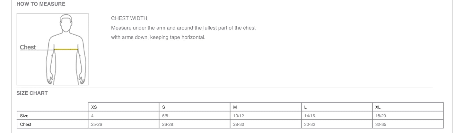464x133 pixels.
Task: Click the CHEST WIDTH title text
Action: point(129,18)
